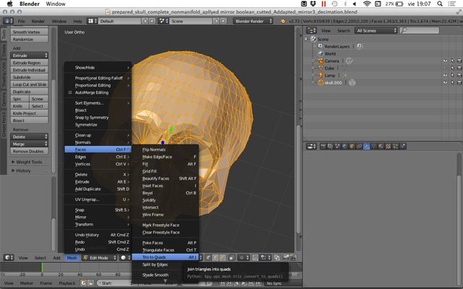Open the Blender Render engine dropdown
Screen dimensions: 463x289
coord(252,21)
